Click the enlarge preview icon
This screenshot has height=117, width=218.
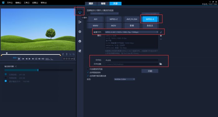pyautogui.click(x=73, y=54)
